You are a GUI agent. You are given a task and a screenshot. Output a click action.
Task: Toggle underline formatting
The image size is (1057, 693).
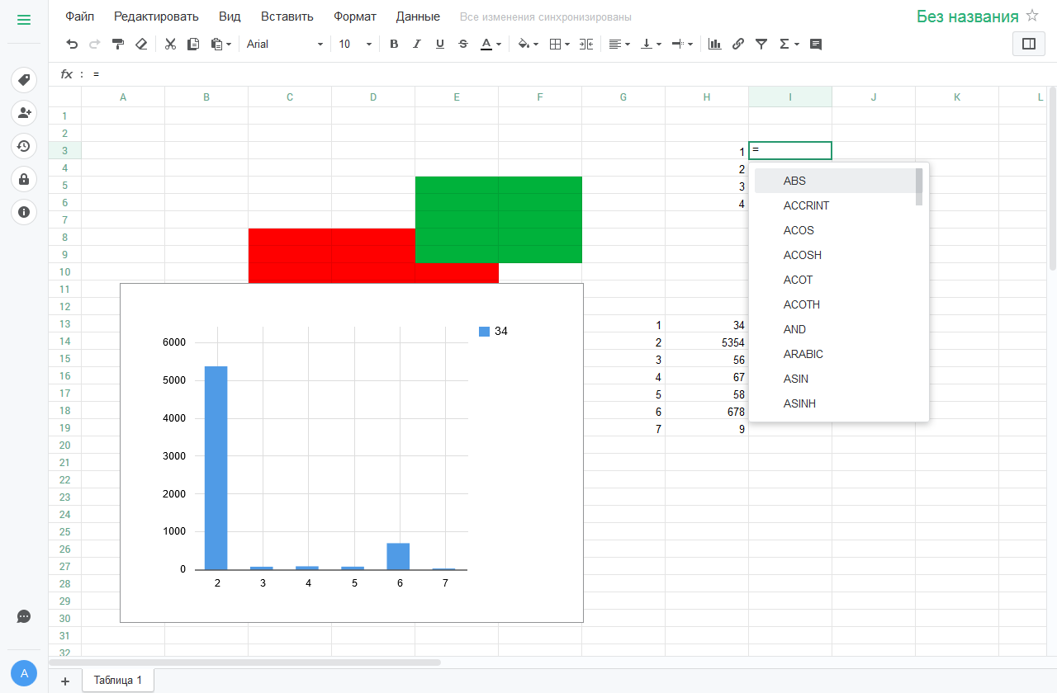(439, 45)
